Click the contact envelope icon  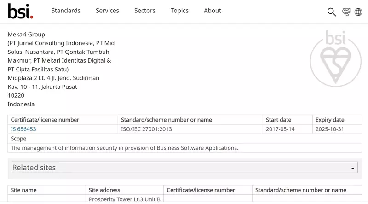(x=346, y=12)
